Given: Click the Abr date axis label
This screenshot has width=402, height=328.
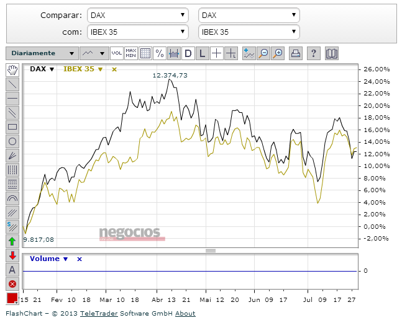Looking at the screenshot, I should (x=157, y=300).
